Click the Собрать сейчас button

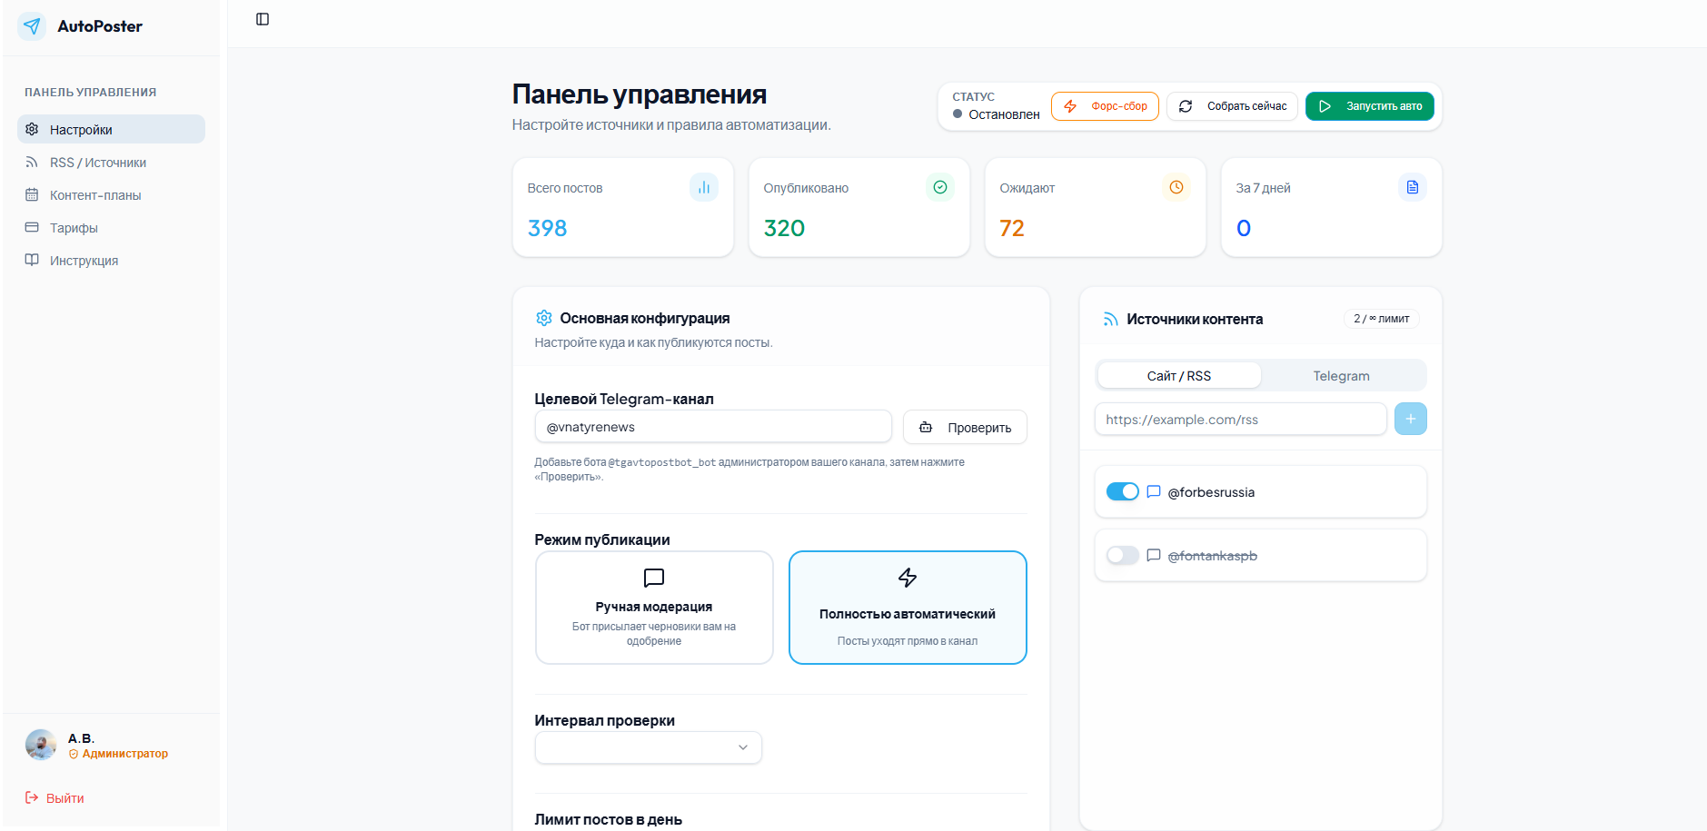[1233, 106]
